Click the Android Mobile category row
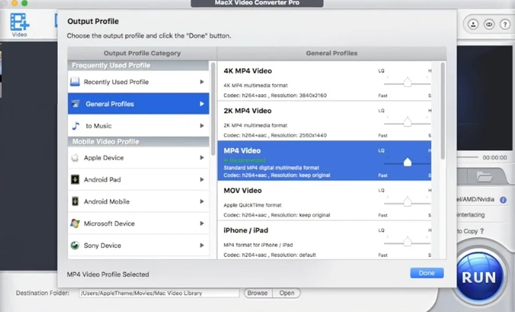The height and width of the screenshot is (312, 515). click(x=138, y=202)
